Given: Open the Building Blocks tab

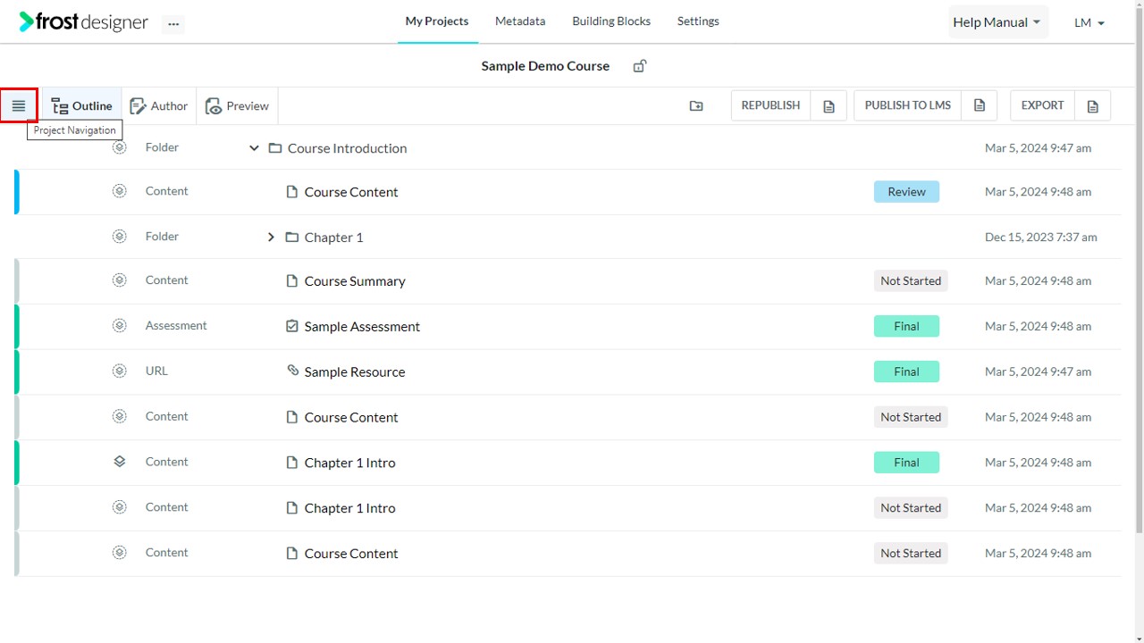Looking at the screenshot, I should coord(611,21).
